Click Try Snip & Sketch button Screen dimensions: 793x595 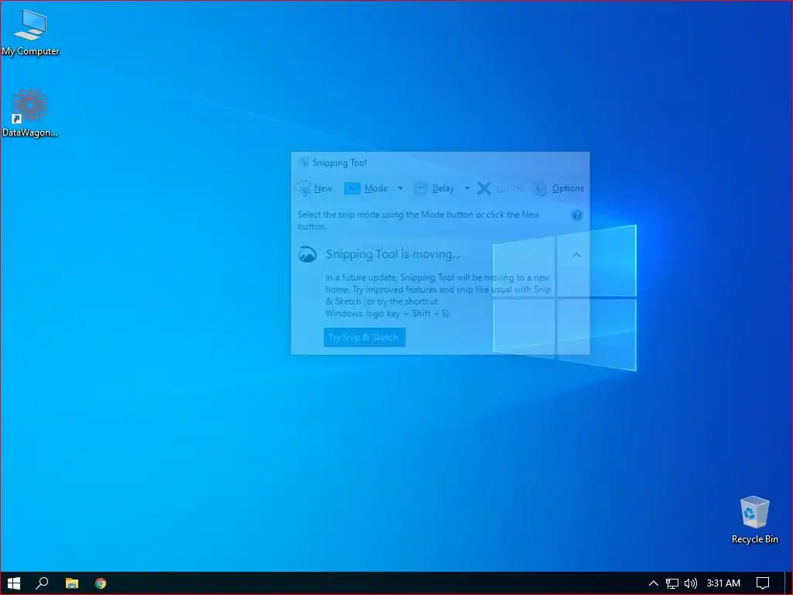[364, 338]
